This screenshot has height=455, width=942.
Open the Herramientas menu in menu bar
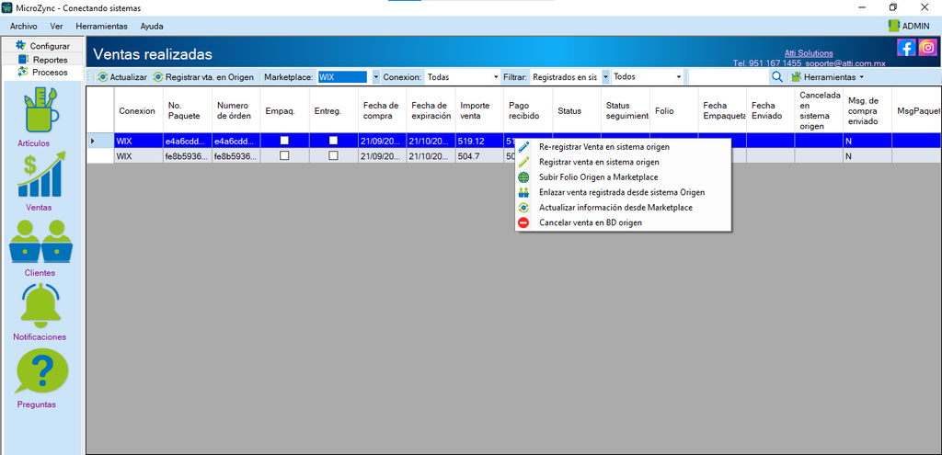point(101,27)
